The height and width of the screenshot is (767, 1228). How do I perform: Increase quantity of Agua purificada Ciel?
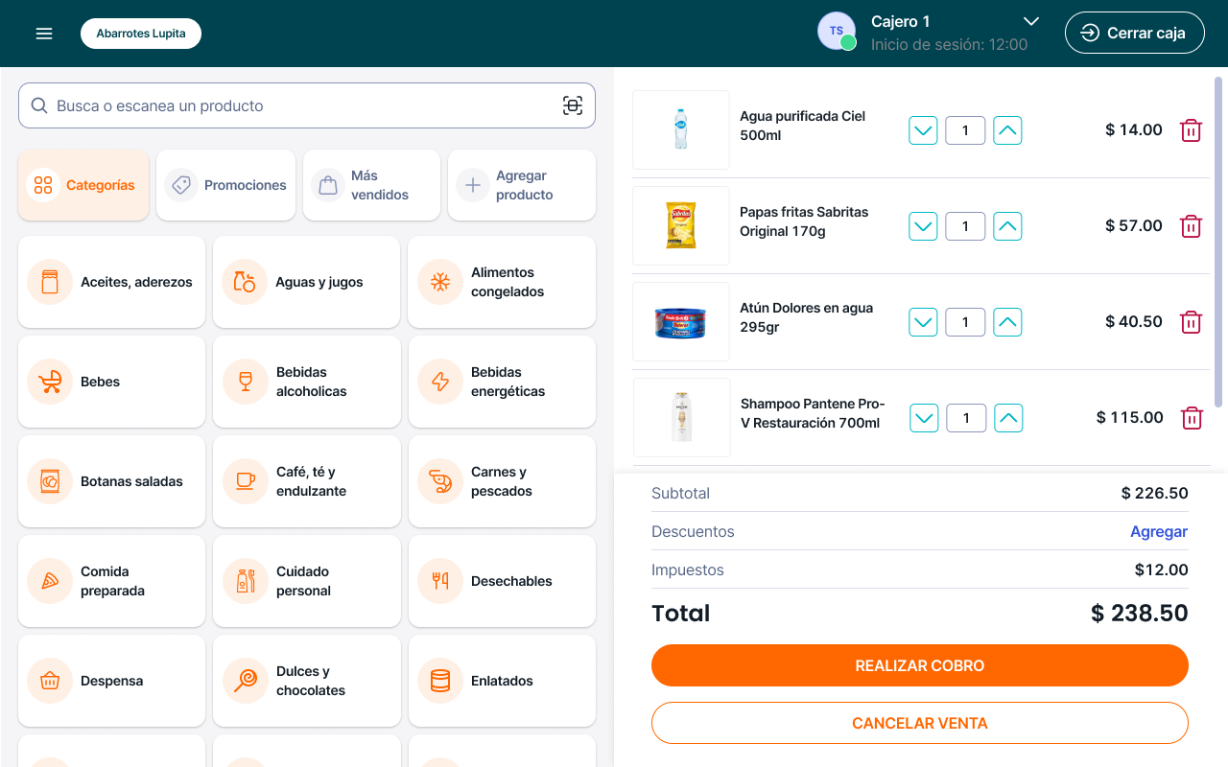coord(1007,130)
